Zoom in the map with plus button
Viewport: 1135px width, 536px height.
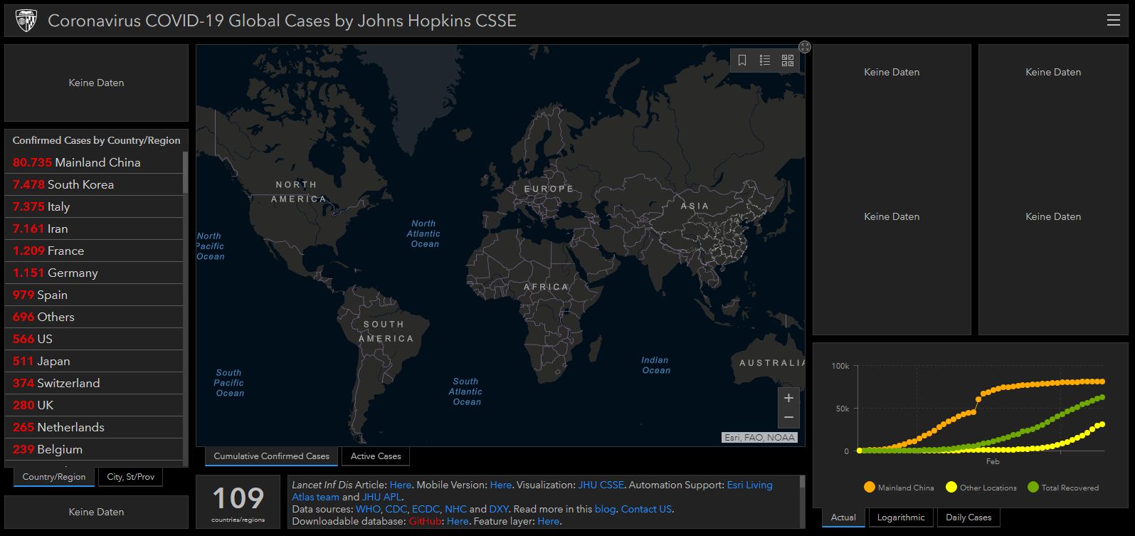click(788, 398)
